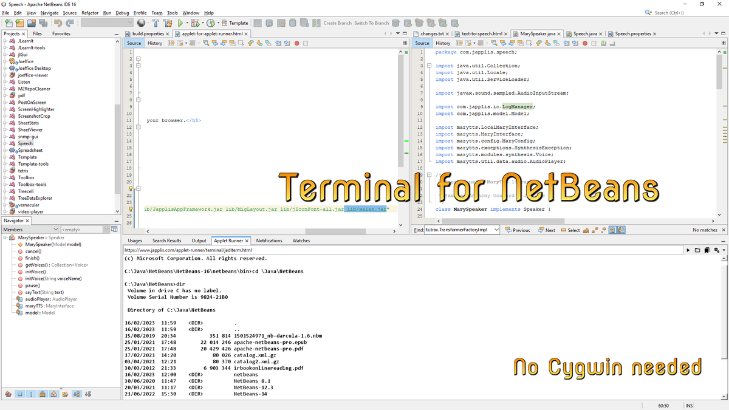Switch to the build.properties tab
This screenshot has width=729, height=410.
tap(148, 33)
